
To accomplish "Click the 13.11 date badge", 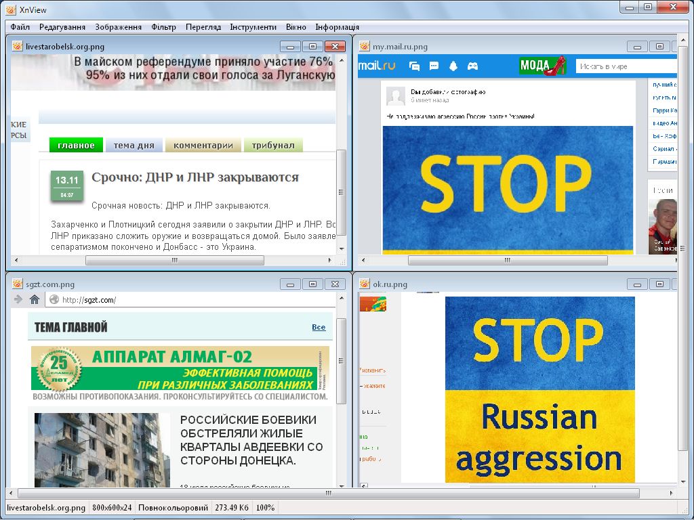I will point(67,186).
